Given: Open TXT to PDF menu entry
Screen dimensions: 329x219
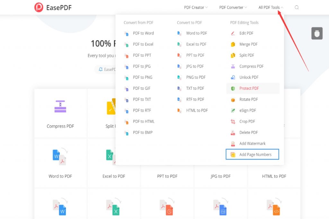Looking at the screenshot, I should click(195, 88).
